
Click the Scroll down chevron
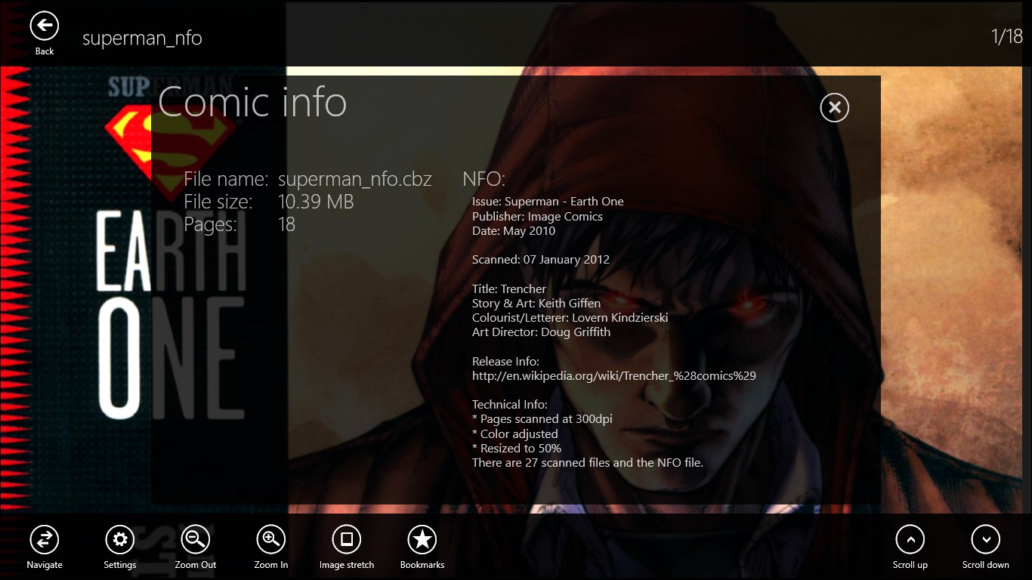[x=986, y=539]
